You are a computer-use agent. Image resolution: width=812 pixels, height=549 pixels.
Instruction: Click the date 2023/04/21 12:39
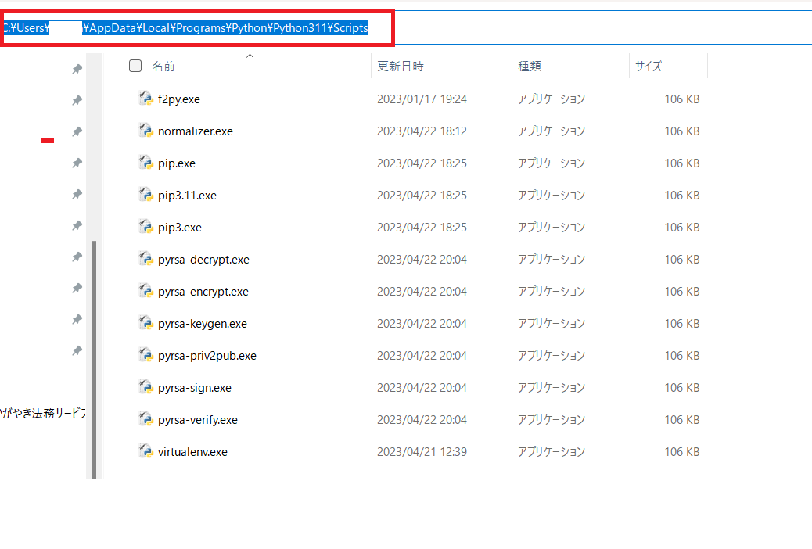[422, 452]
